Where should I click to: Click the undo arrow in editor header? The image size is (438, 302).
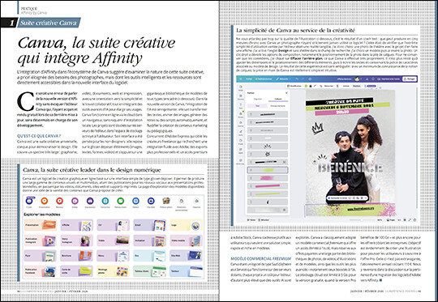point(297,79)
